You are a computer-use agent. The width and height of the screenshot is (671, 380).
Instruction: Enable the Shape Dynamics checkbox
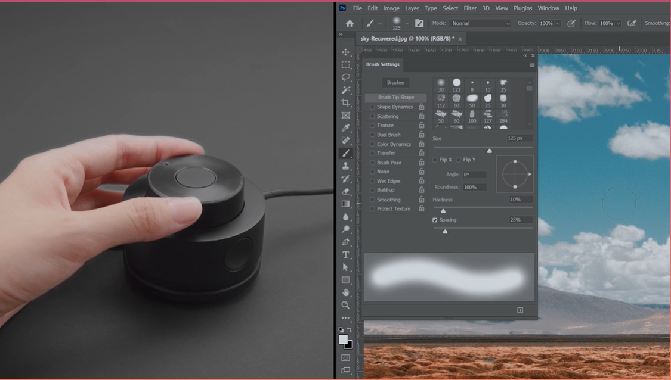point(373,107)
